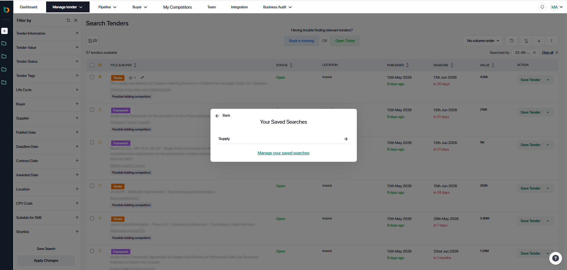Click the Open Ticket button
This screenshot has height=270, width=567.
[345, 41]
